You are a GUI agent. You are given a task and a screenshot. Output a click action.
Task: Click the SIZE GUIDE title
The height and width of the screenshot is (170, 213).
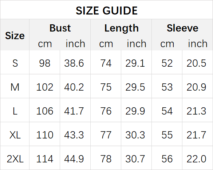point(107,11)
